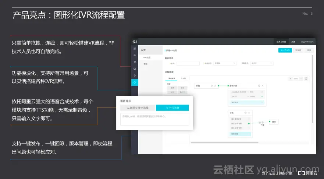Select the third branch row in 分支
The image size is (324, 179).
coord(240,128)
